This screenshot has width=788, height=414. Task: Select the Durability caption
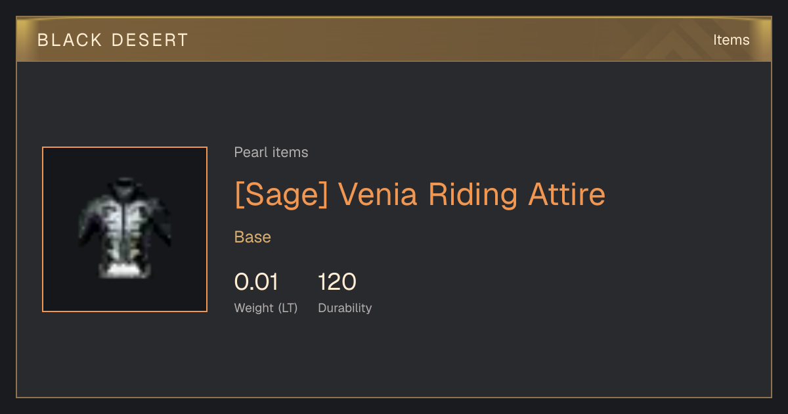[x=345, y=308]
